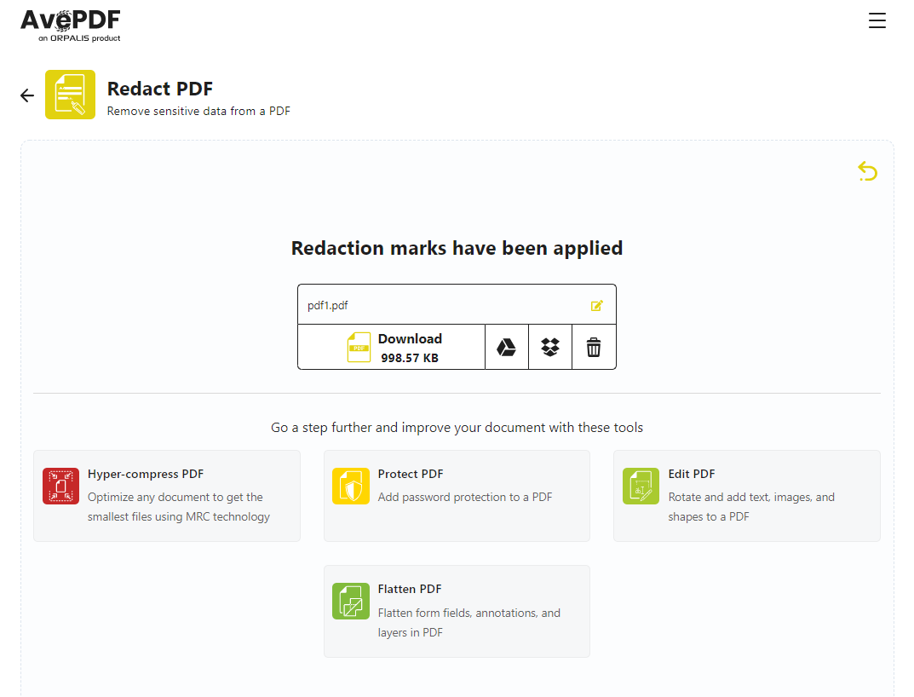Click the pdf1.pdf file name field
This screenshot has height=697, width=914.
point(457,305)
